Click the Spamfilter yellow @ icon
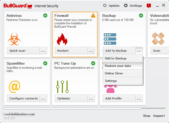This screenshot has width=169, height=123. (14, 87)
